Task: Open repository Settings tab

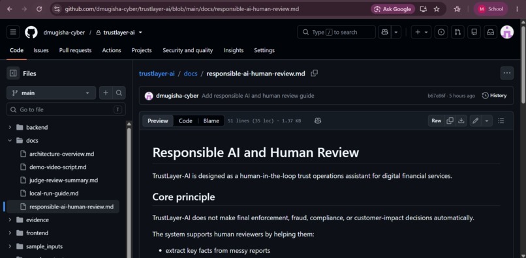Action: tap(264, 50)
